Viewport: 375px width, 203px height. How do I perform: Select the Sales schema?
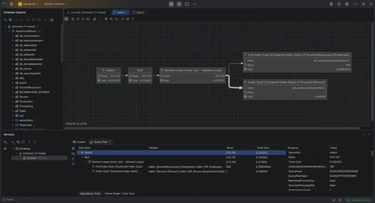(22, 111)
